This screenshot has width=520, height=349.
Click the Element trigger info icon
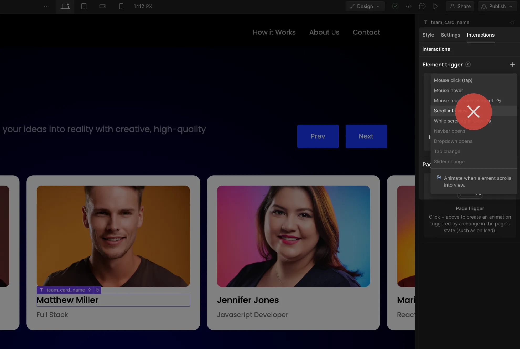[x=468, y=64]
